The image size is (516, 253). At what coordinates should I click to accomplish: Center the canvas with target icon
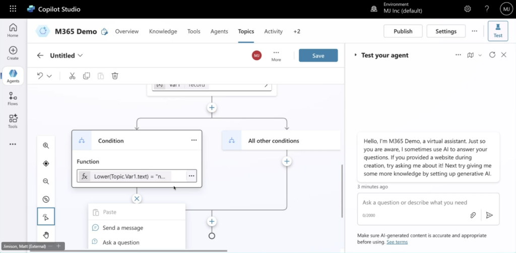(x=46, y=163)
